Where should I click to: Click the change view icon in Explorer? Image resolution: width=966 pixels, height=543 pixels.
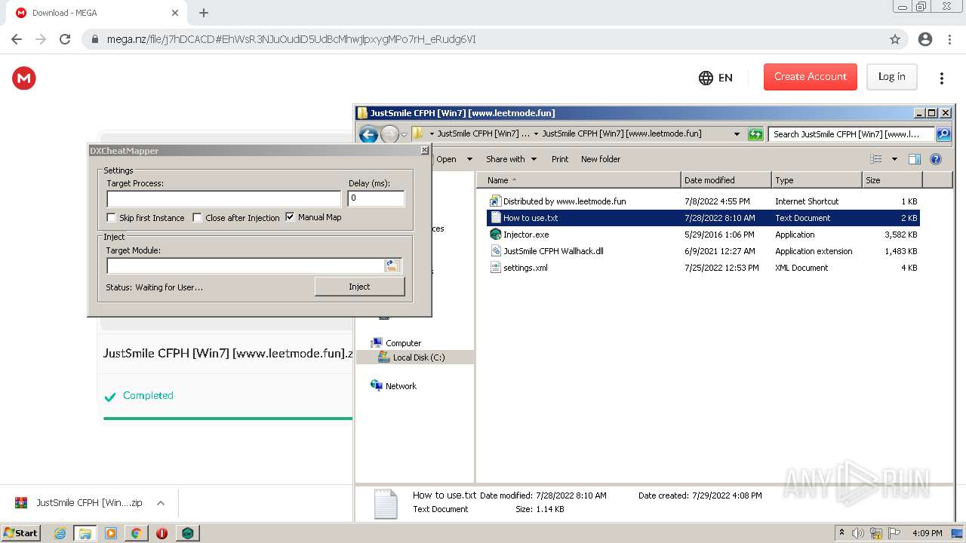876,159
